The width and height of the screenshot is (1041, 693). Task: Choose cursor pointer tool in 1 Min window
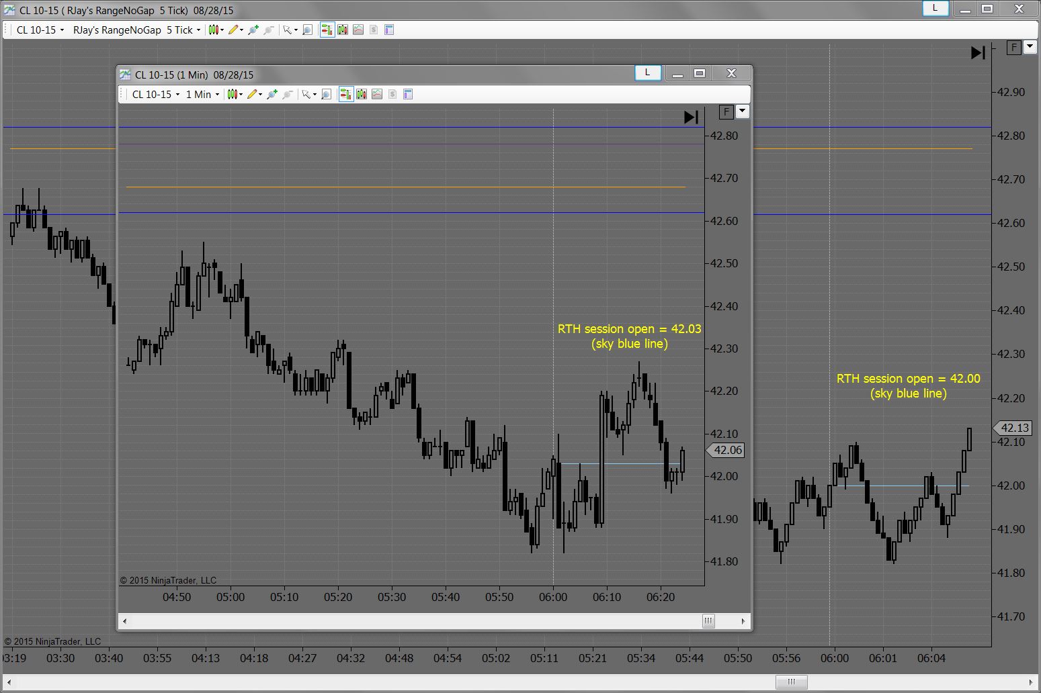coord(306,94)
